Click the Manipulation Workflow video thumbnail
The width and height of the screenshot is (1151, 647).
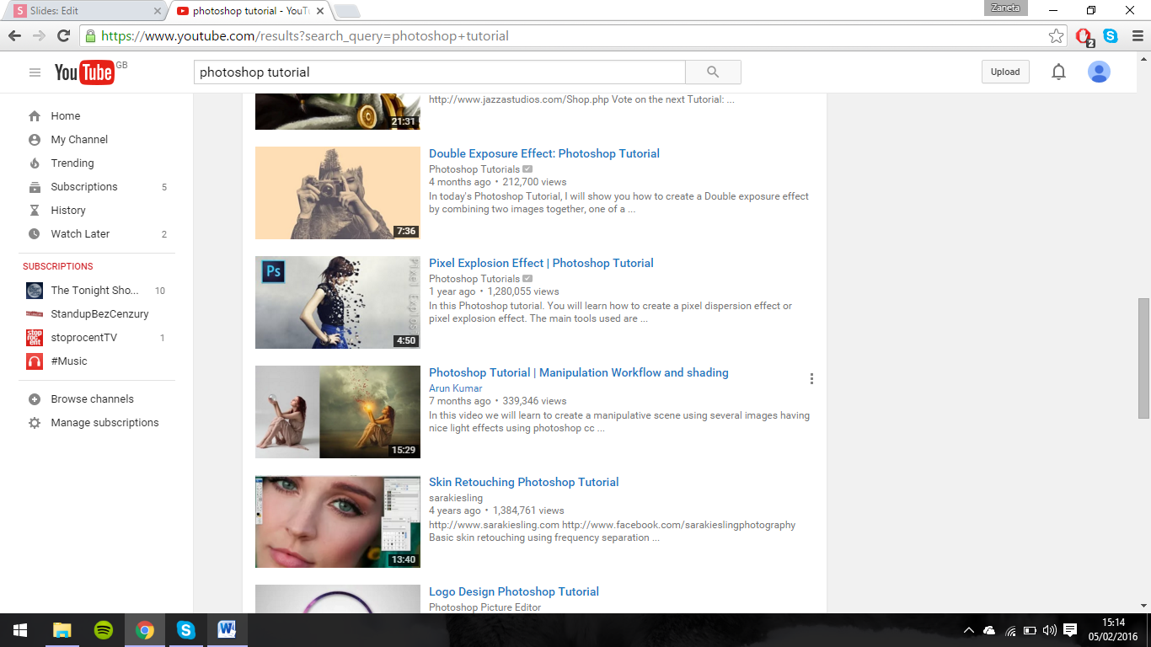click(338, 412)
